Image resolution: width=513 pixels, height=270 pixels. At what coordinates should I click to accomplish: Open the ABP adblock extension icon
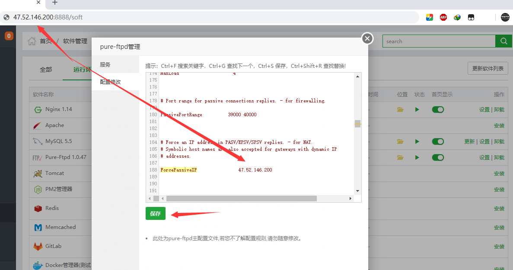click(443, 17)
